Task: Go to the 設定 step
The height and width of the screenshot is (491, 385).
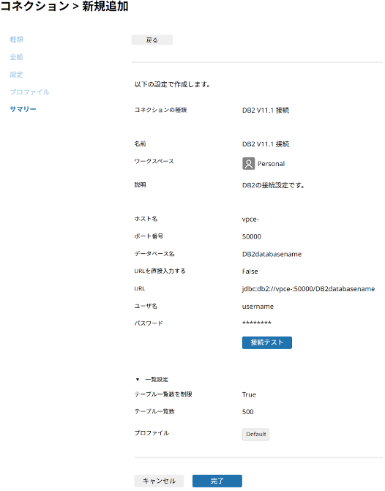Action: pos(17,75)
